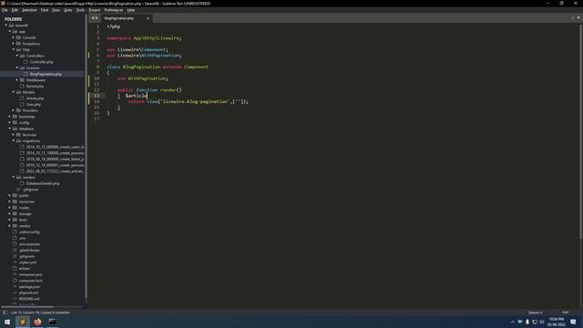Screen dimensions: 583x328
Task: Expand the Providers folder
Action: point(14,110)
